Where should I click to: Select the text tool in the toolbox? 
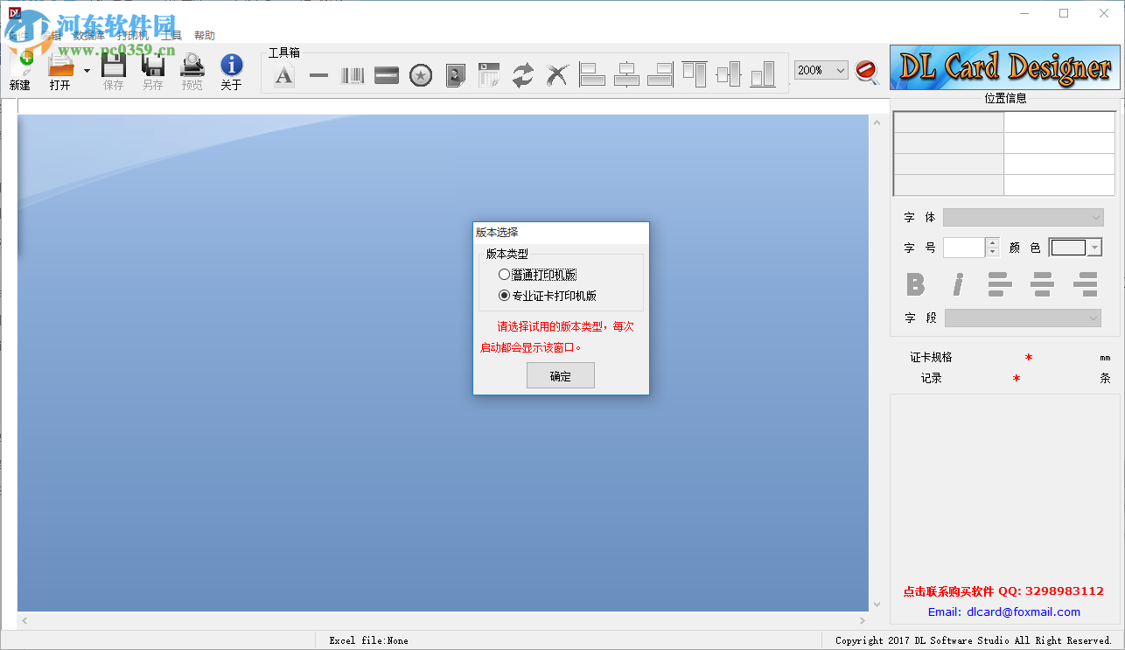(283, 75)
